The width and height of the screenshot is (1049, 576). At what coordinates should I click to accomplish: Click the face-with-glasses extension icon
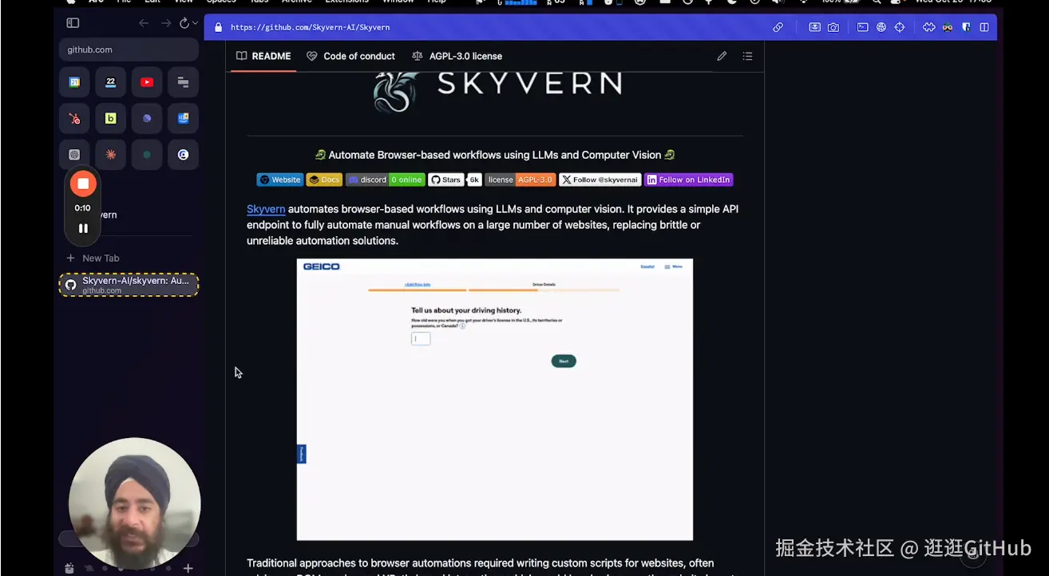click(948, 27)
